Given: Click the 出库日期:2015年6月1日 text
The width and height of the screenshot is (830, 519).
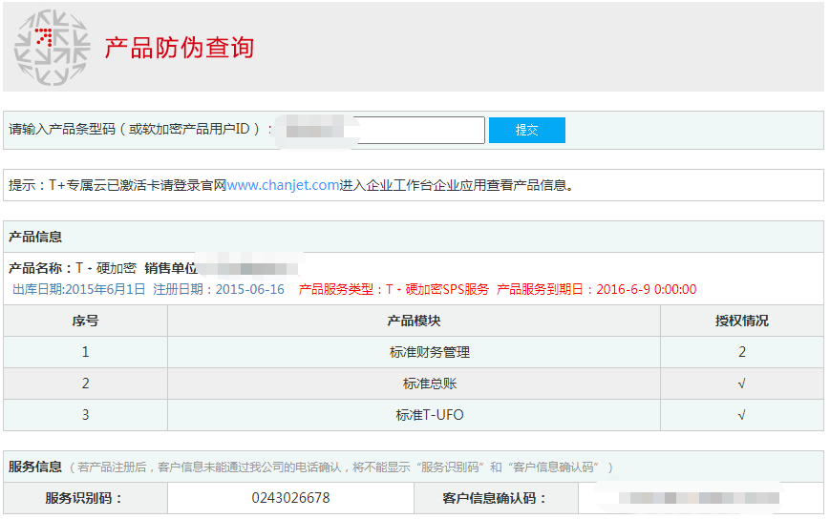Looking at the screenshot, I should (79, 289).
